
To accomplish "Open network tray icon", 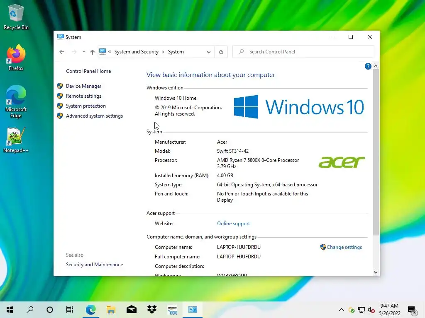I will pos(361,310).
